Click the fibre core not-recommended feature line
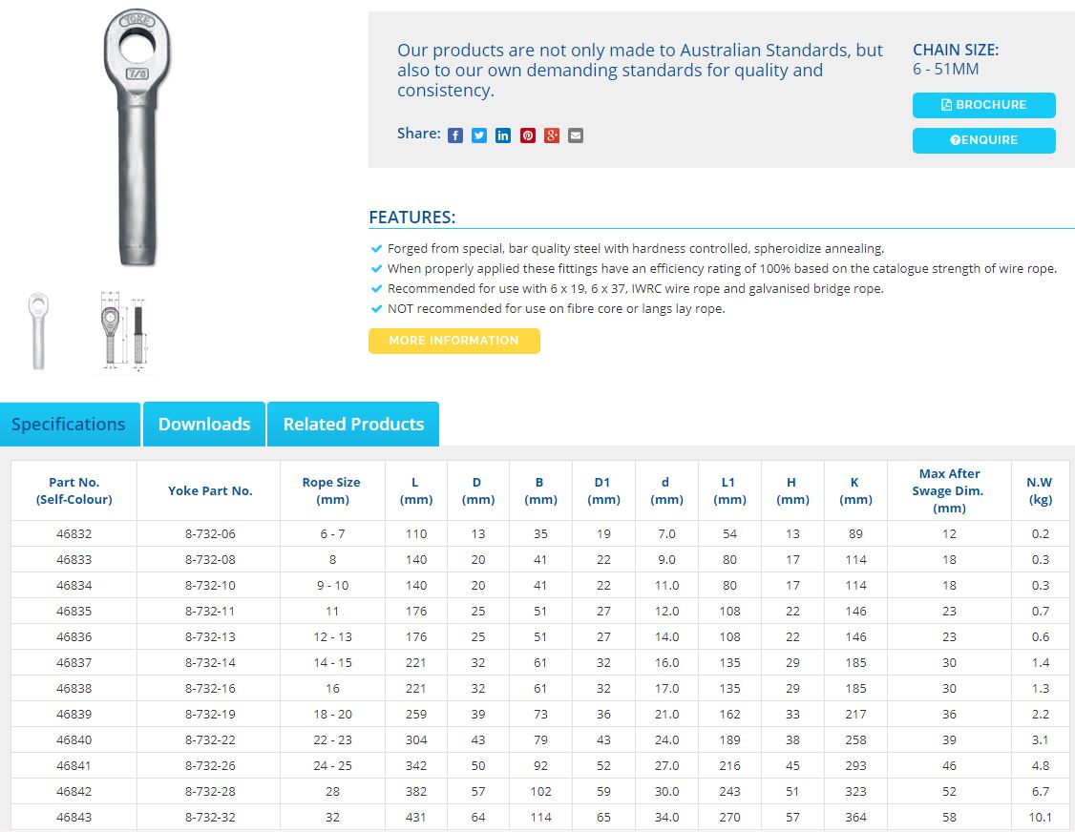Image resolution: width=1075 pixels, height=832 pixels. point(556,309)
